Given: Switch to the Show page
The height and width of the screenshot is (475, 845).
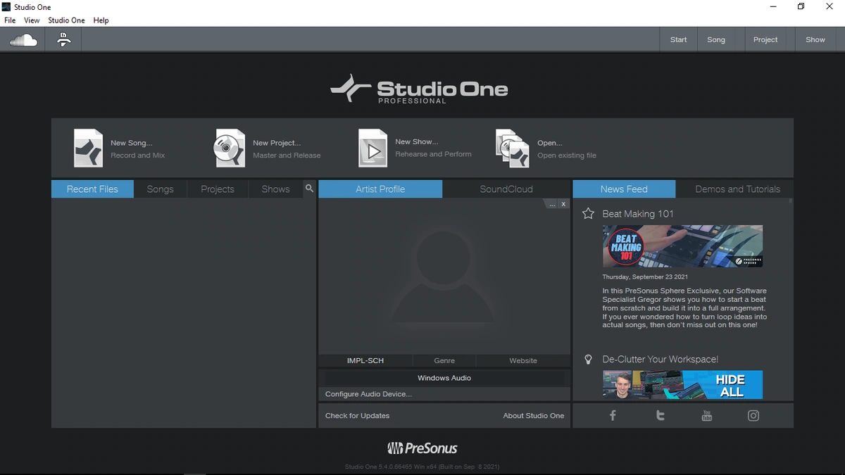Looking at the screenshot, I should tap(815, 39).
